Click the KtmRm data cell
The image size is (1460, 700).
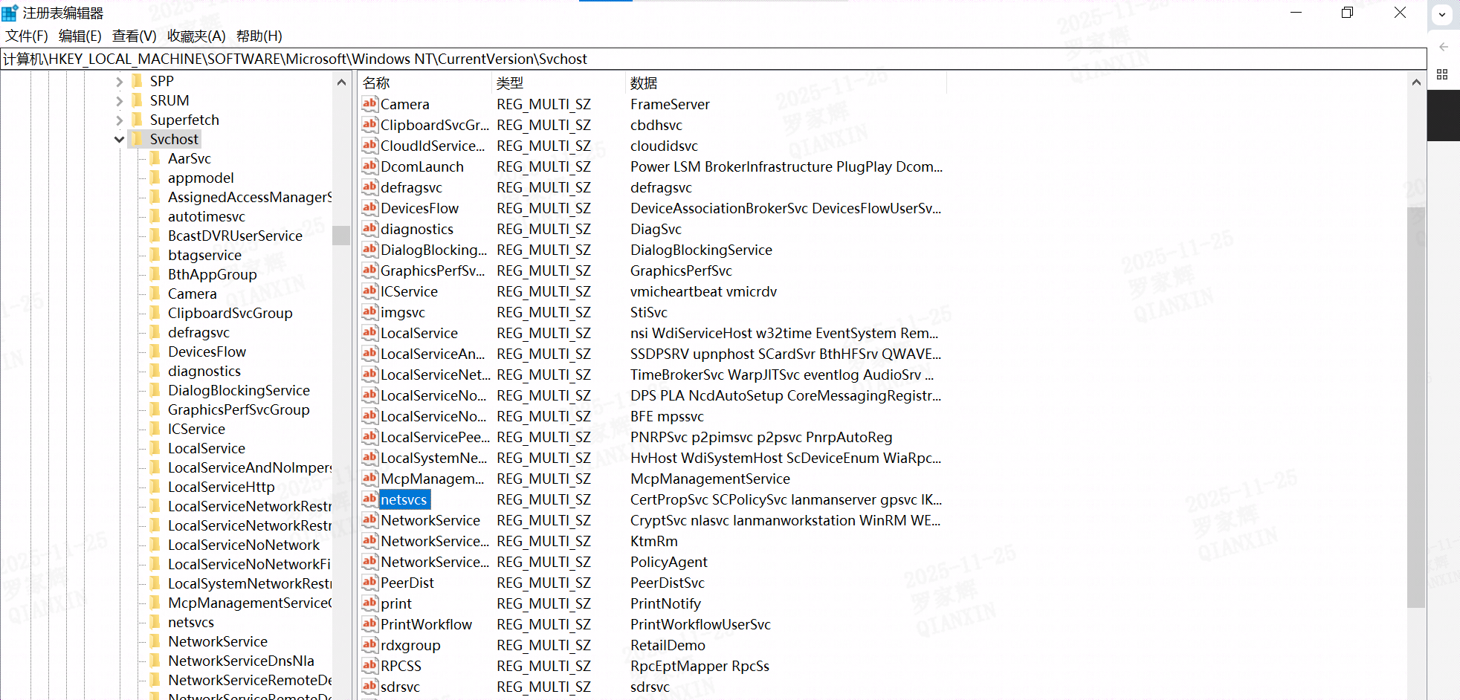[653, 541]
